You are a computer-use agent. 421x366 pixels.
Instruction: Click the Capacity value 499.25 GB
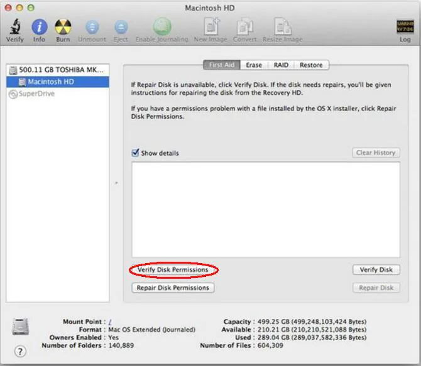(x=312, y=321)
